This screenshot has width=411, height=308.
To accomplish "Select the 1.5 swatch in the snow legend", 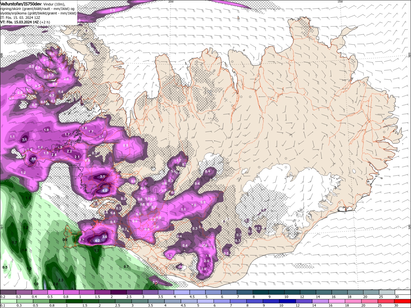I will click(x=102, y=292).
